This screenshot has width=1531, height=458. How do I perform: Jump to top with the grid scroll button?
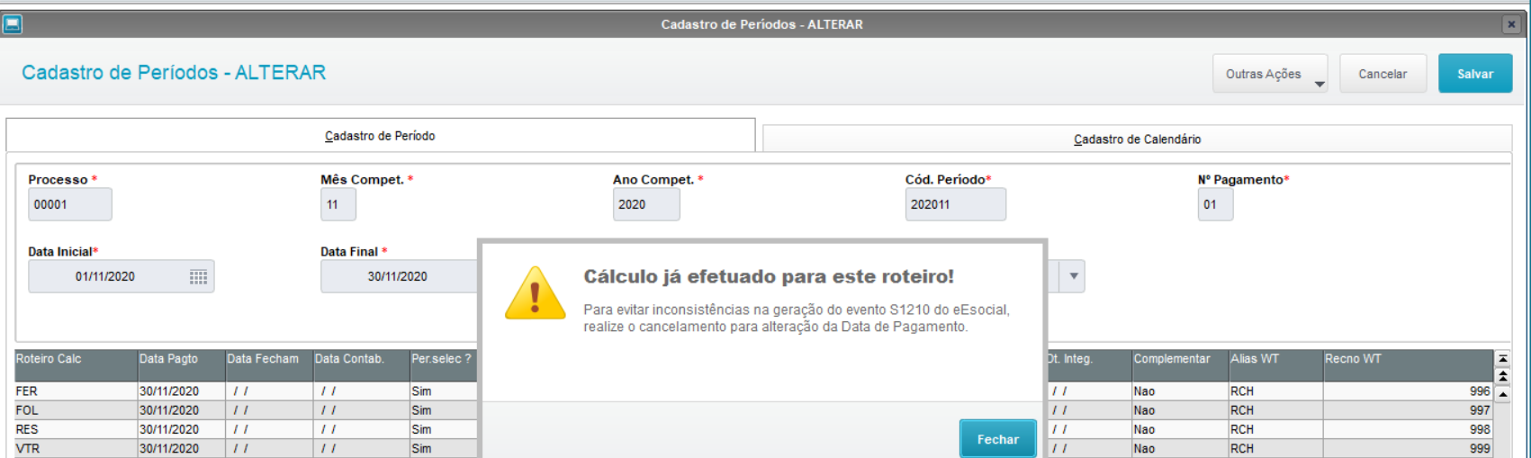pos(1502,358)
